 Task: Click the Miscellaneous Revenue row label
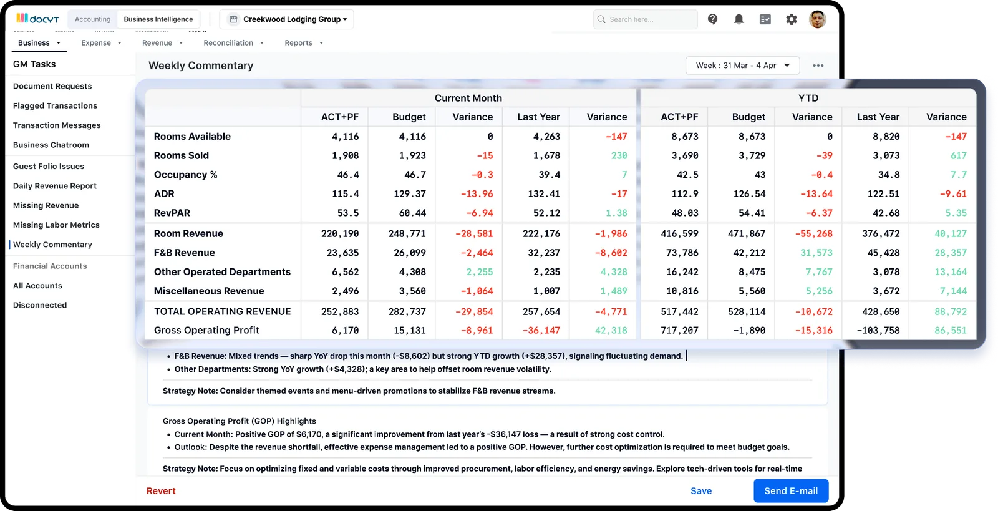209,291
